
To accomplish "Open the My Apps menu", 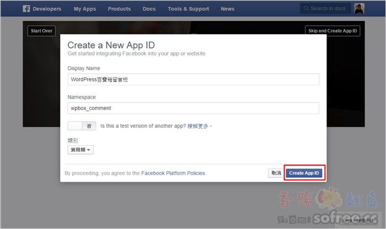I will [x=85, y=9].
